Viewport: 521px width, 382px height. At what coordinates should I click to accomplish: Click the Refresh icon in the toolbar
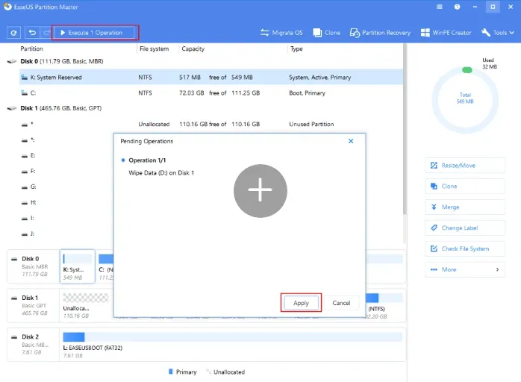[x=13, y=33]
